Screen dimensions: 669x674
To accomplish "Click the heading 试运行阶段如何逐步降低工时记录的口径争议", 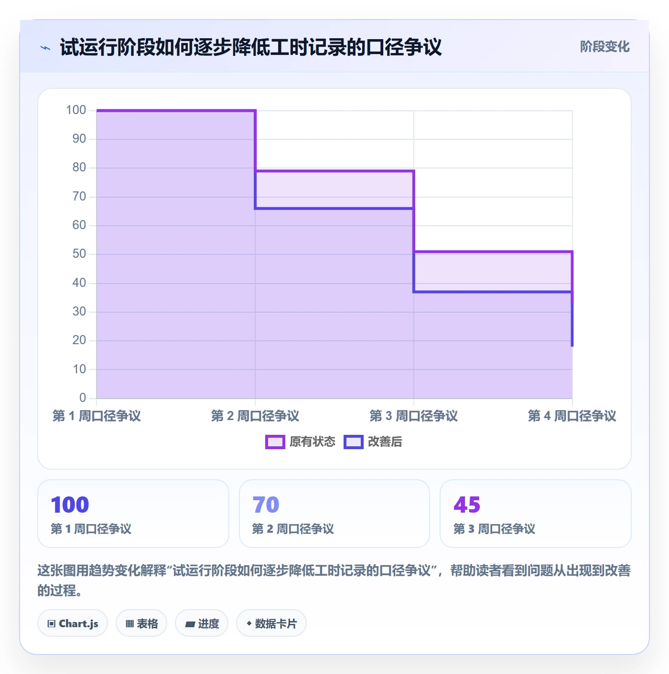I will tap(251, 48).
